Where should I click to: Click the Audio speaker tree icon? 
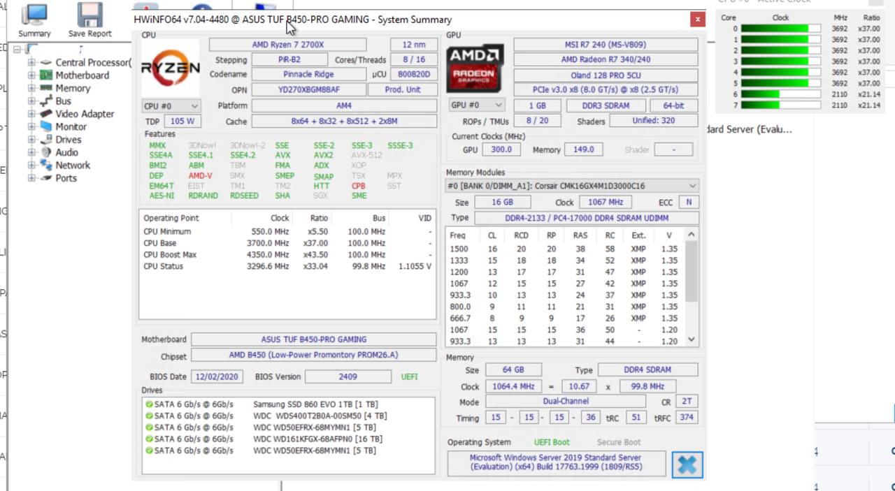(46, 152)
